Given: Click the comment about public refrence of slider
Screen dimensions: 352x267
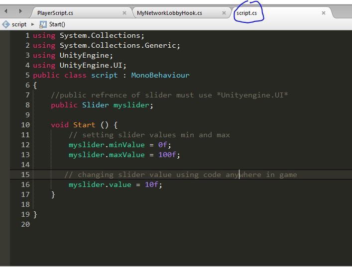Looking at the screenshot, I should [169, 95].
